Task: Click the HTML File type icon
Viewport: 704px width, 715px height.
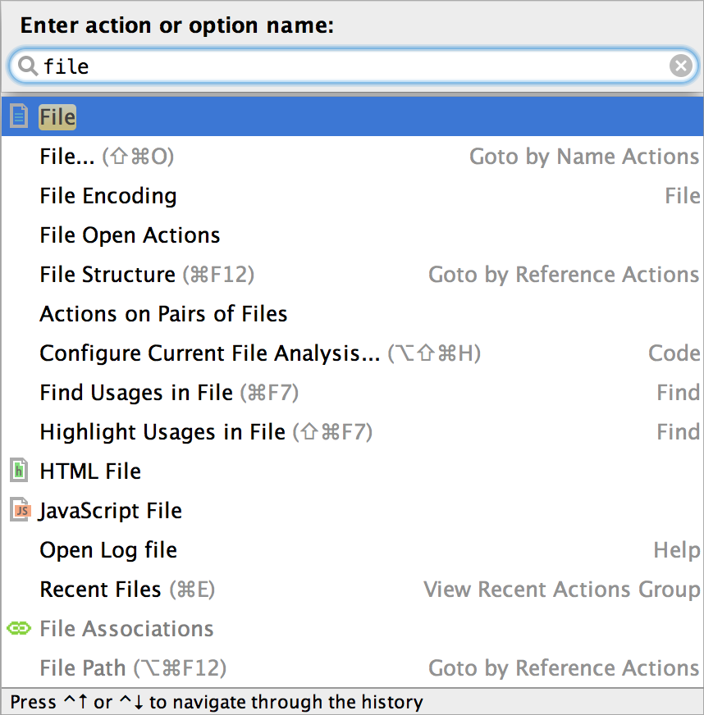Action: tap(19, 471)
